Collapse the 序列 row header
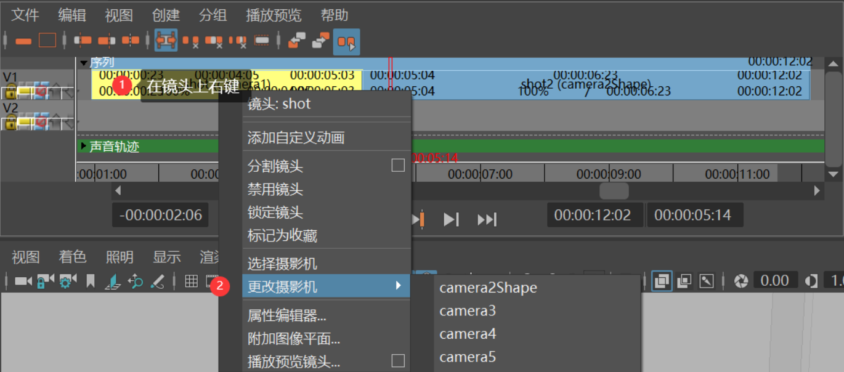 [x=84, y=61]
